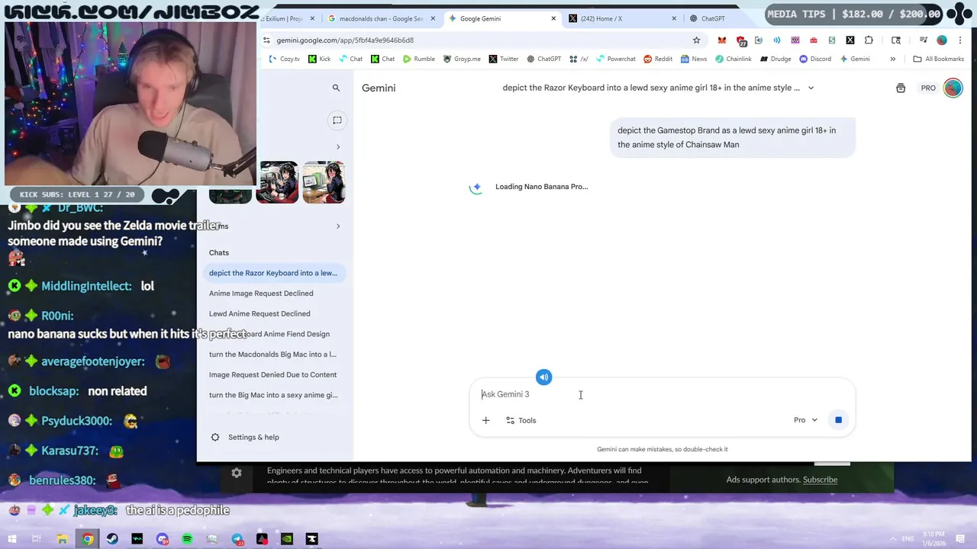Click the PRO badge
This screenshot has height=549, width=977.
point(928,88)
